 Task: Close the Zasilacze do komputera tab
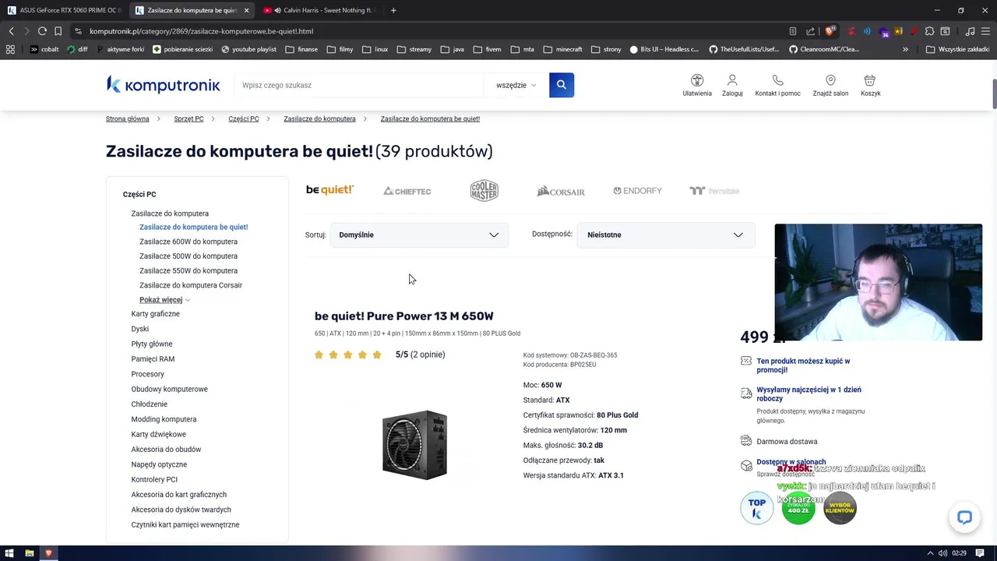point(247,10)
